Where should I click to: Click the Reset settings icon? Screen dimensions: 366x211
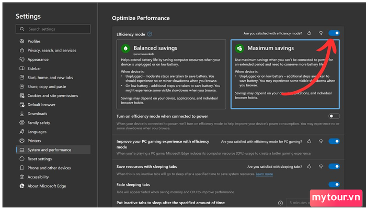click(x=22, y=159)
